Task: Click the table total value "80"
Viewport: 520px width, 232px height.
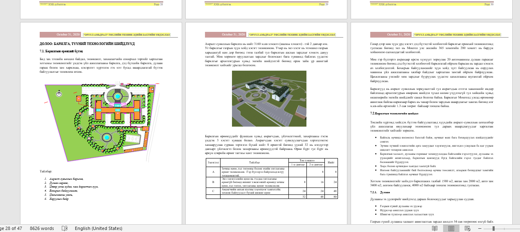Action: (335, 196)
